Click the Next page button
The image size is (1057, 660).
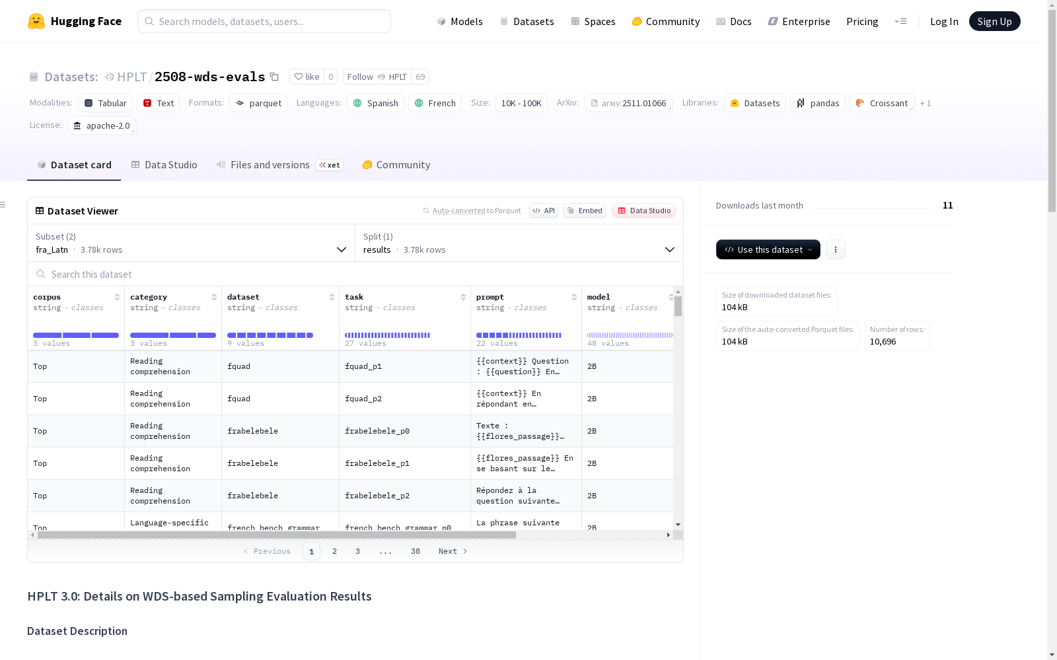[453, 551]
